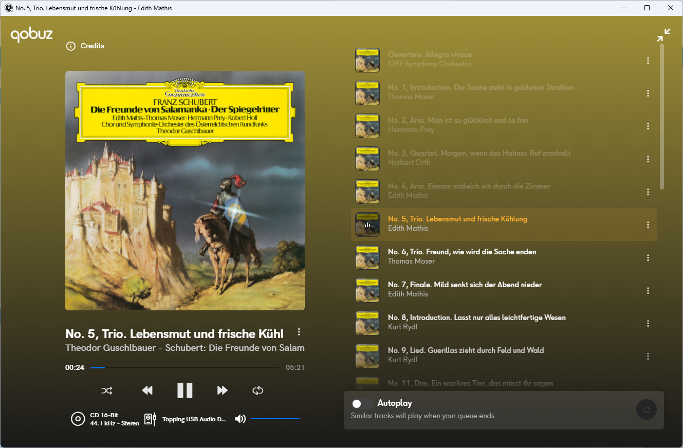
Task: Open more options for No. 2, Aria
Action: point(648,126)
